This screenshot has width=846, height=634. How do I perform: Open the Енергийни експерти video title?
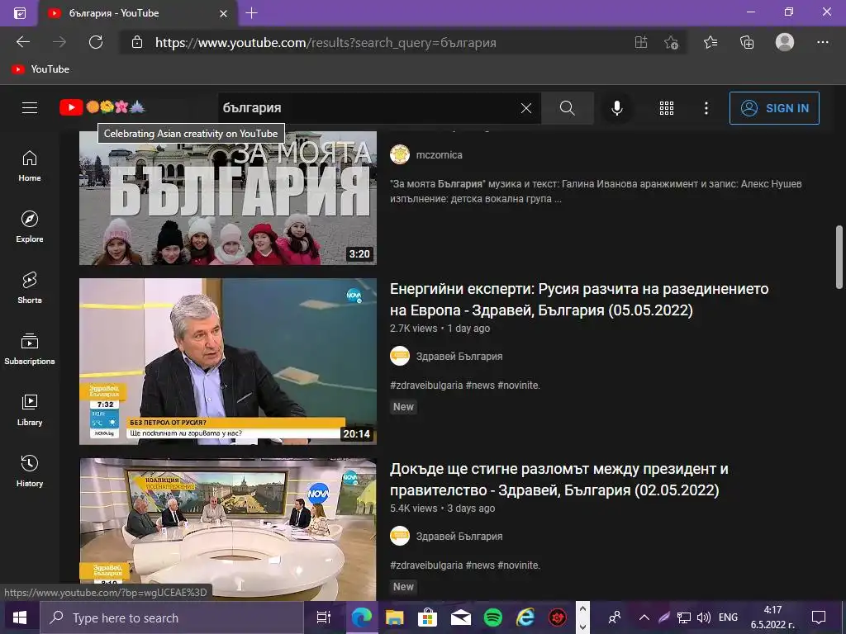pyautogui.click(x=579, y=299)
